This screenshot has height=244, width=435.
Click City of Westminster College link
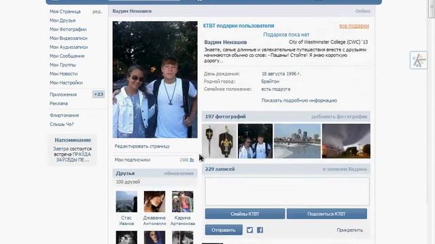click(x=328, y=42)
